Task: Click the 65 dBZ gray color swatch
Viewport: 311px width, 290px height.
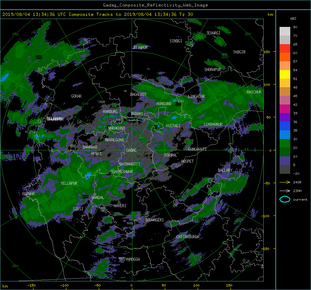Action: coord(285,40)
